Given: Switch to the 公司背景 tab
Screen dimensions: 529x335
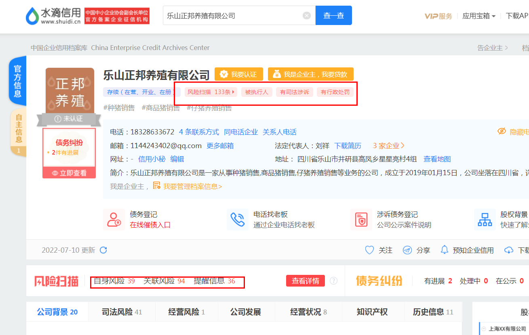Looking at the screenshot, I should 57,312.
